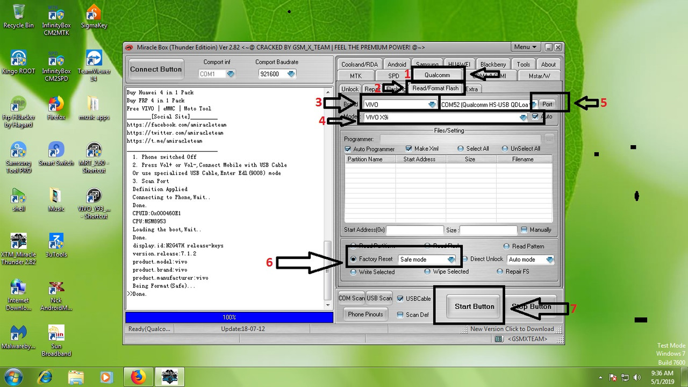Open Windows Explorer from taskbar
Image resolution: width=688 pixels, height=387 pixels.
(76, 377)
